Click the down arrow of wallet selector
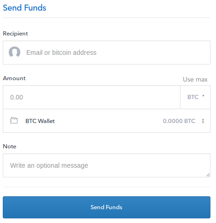This screenshot has height=223, width=216. 203,122
